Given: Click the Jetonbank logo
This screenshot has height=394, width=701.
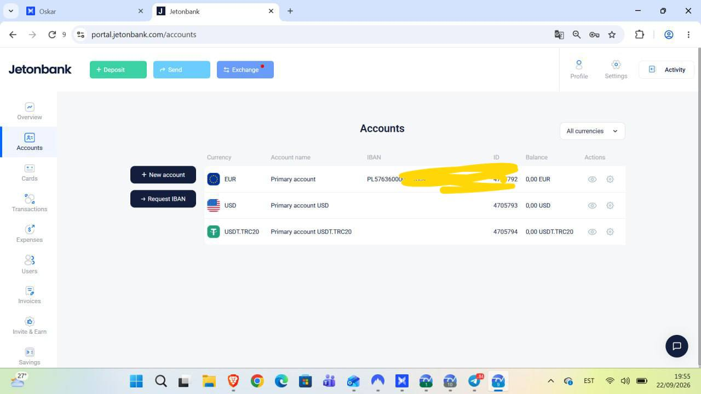Looking at the screenshot, I should (x=40, y=69).
